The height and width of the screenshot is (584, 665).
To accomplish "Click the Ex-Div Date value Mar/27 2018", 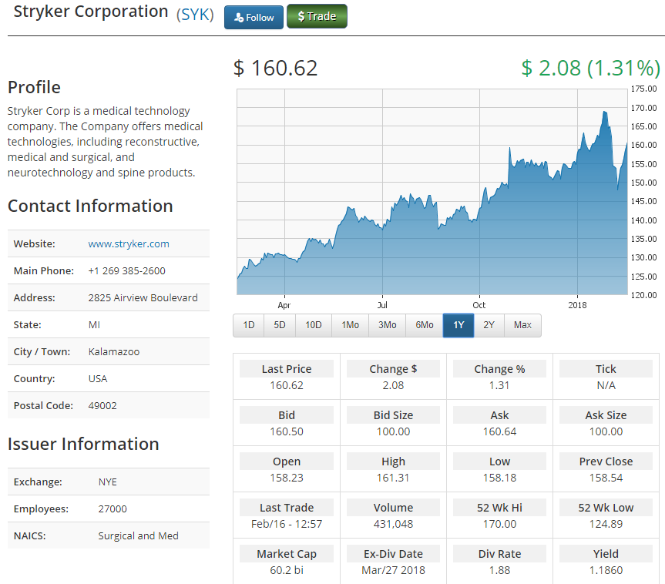I will (x=393, y=570).
